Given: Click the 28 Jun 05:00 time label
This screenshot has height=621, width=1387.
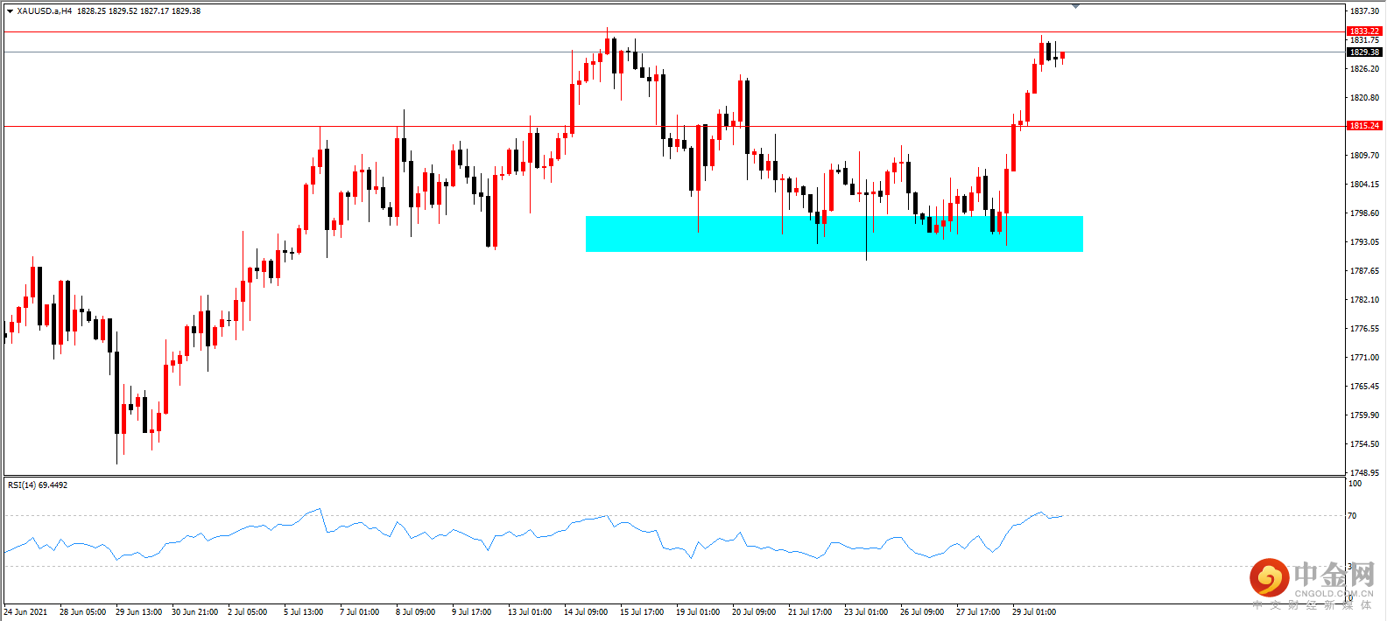Looking at the screenshot, I should [x=82, y=612].
